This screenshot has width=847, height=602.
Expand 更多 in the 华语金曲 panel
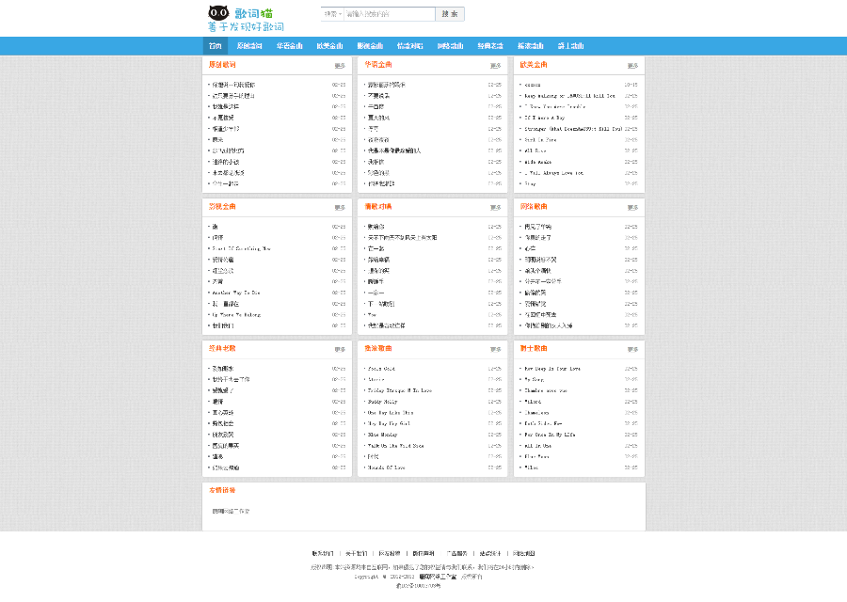(x=495, y=66)
